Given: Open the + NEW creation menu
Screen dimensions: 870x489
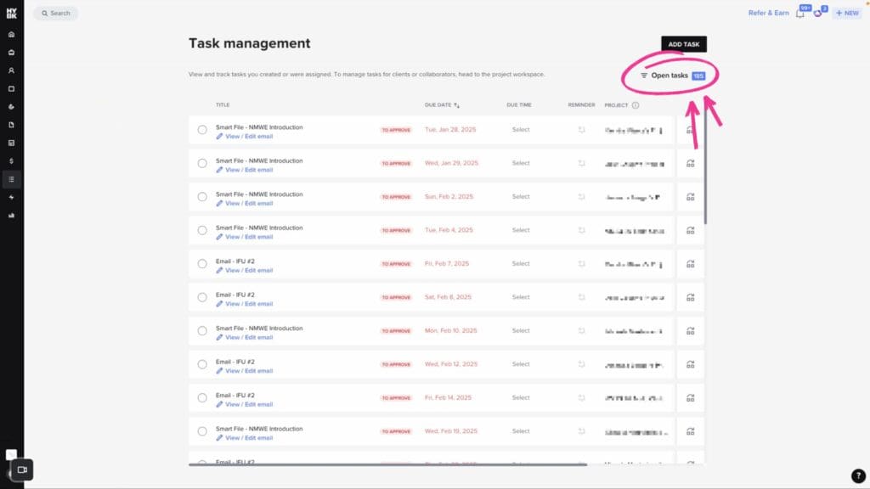Looking at the screenshot, I should click(846, 13).
